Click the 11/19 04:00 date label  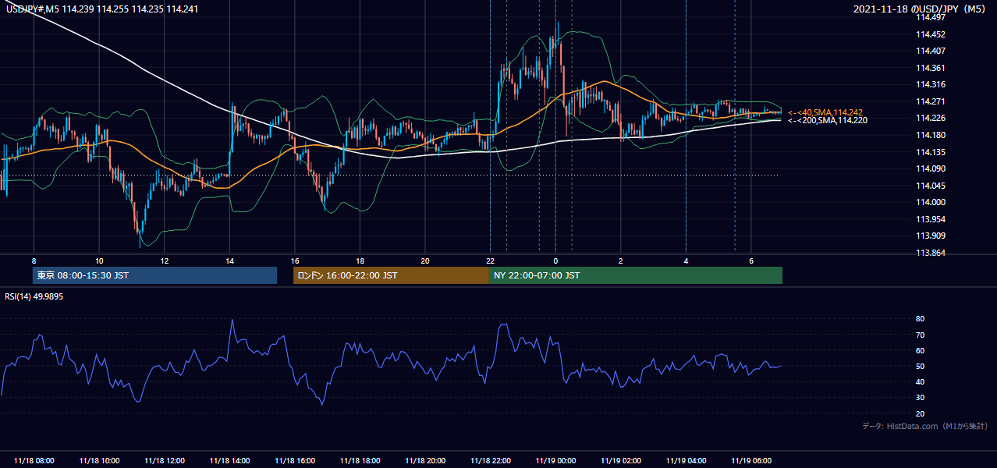click(686, 461)
